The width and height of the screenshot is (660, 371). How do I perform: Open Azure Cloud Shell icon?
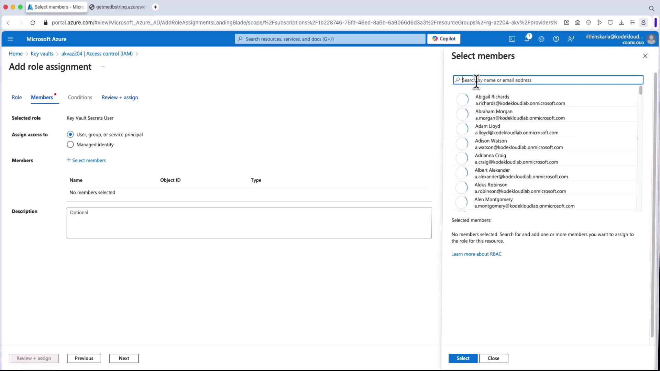tap(512, 39)
